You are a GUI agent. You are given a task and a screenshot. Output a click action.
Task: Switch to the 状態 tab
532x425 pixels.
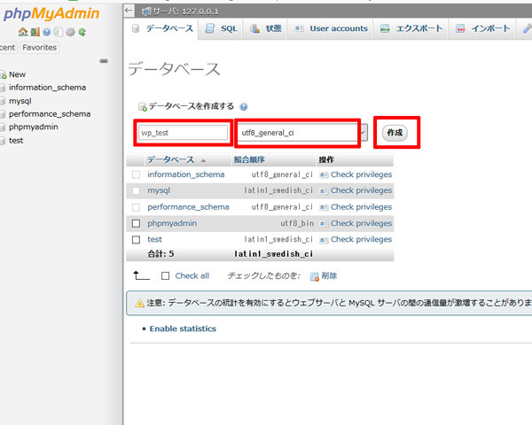pos(265,29)
